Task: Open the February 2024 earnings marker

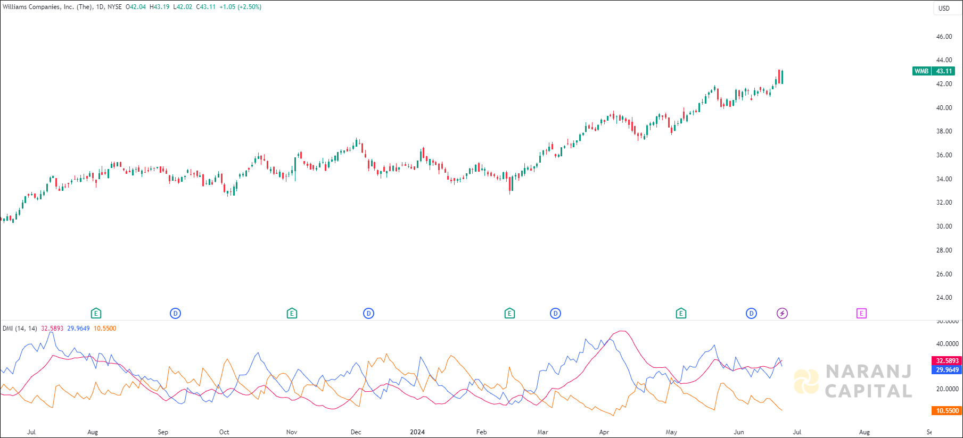Action: pyautogui.click(x=509, y=314)
